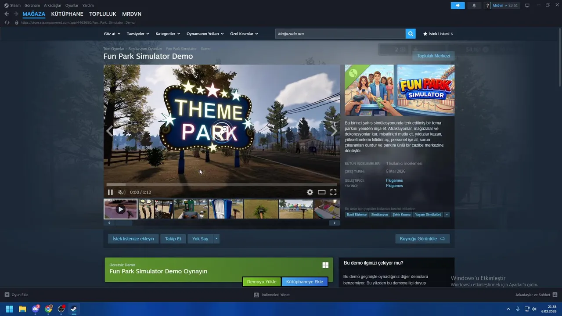This screenshot has height=316, width=562.
Task: Go forward with navigation arrow
Action: click(16, 14)
